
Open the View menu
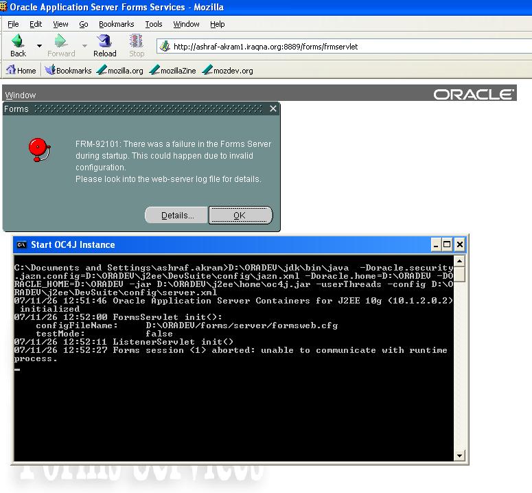pyautogui.click(x=60, y=24)
